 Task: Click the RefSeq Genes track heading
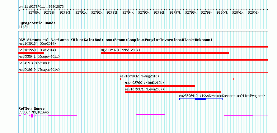(32, 108)
